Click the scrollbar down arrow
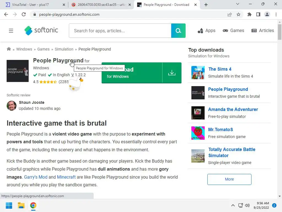The image size is (282, 212). coord(280,196)
